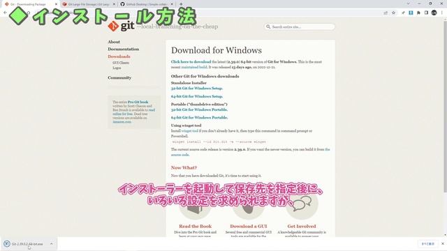Focus the Search entire site field
Viewport: 447px width, 251px height.
tap(300, 26)
